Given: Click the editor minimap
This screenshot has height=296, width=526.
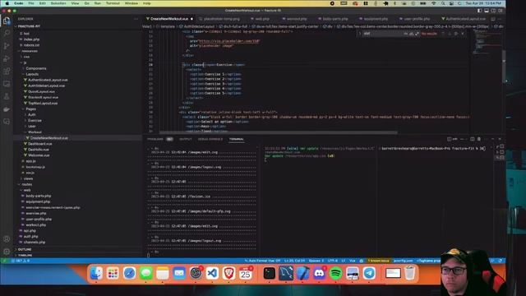Looking at the screenshot, I should 487,42.
